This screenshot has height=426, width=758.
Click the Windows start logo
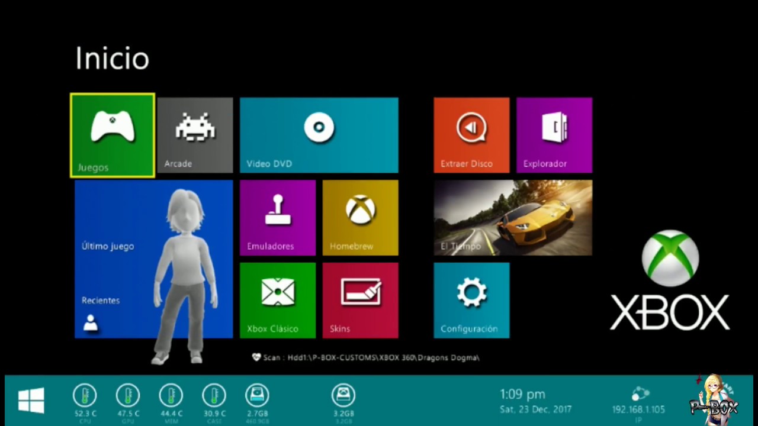(31, 401)
